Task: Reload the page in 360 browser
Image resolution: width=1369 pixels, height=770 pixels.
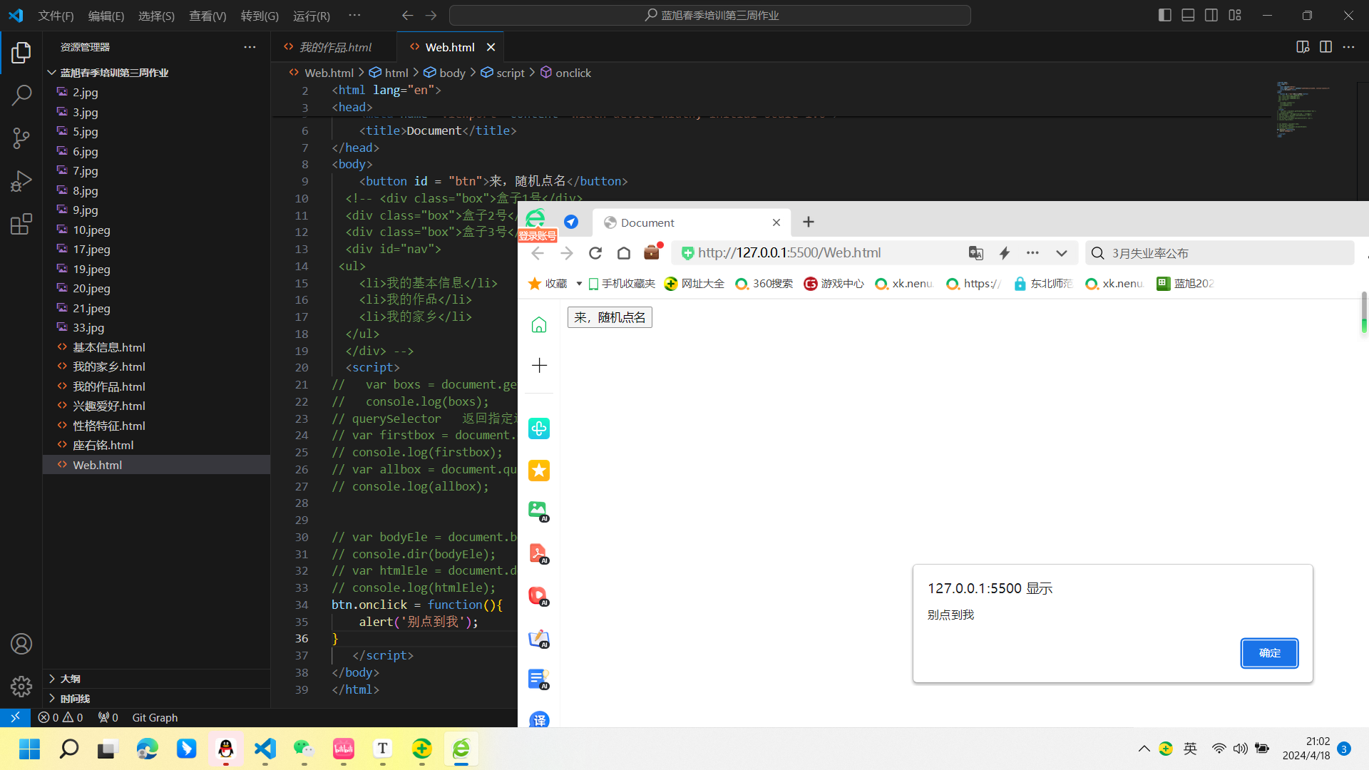Action: 595,253
